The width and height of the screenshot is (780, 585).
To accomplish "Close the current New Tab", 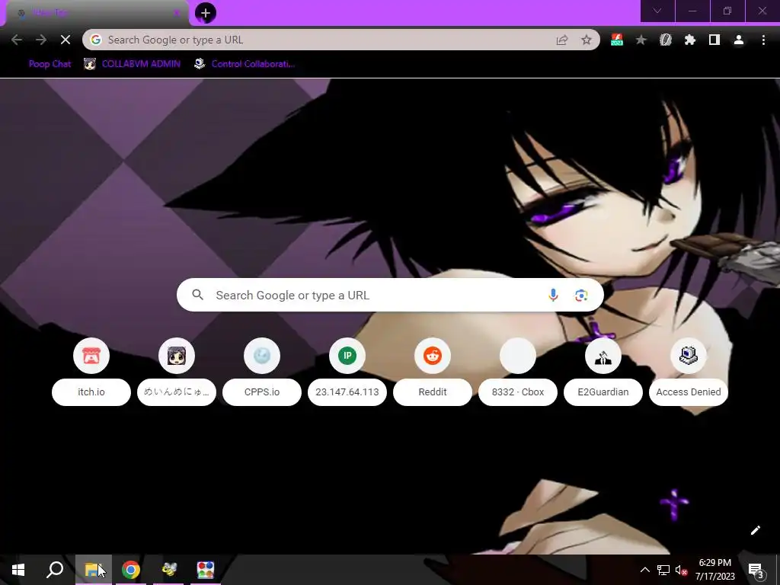I will [177, 13].
